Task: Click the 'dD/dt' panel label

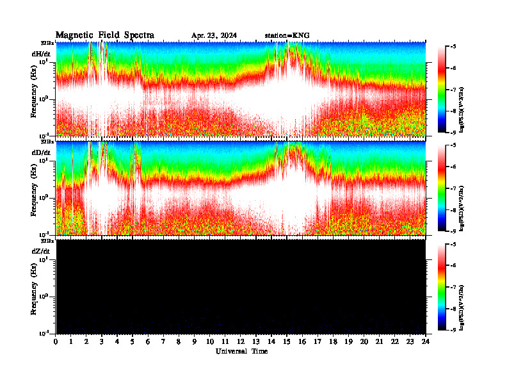Action: (x=41, y=152)
